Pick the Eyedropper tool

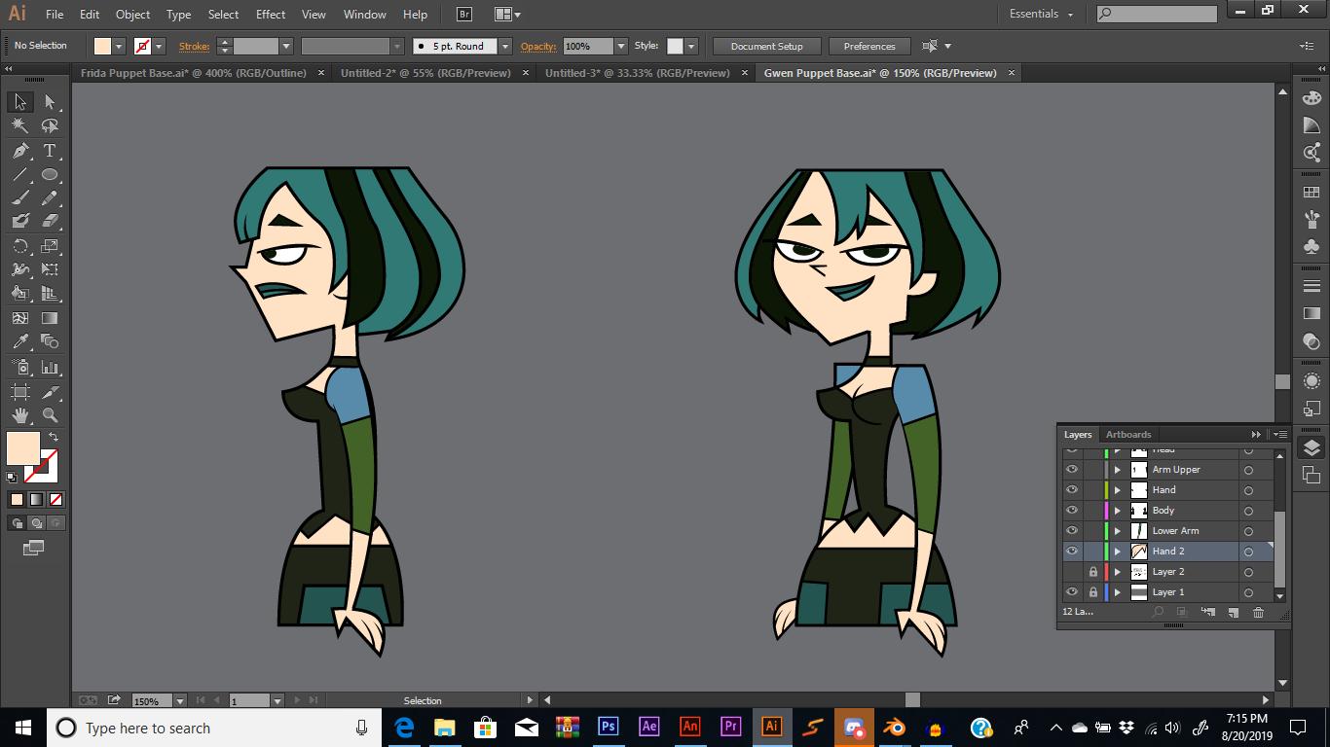20,342
